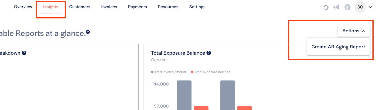Screen dimensions: 380x110
Task: Open help question mark in header
Action: 347,7
